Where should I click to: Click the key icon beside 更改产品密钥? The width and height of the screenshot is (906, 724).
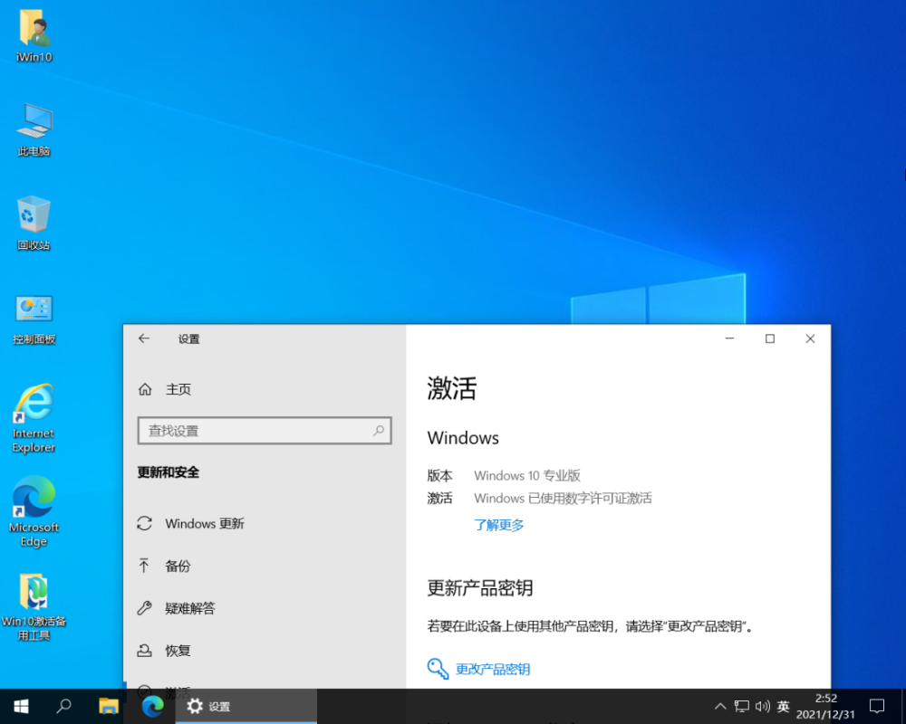(438, 669)
